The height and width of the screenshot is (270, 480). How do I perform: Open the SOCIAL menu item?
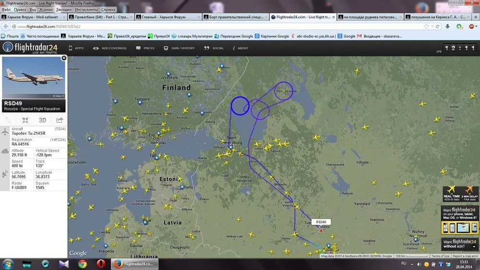tap(214, 48)
